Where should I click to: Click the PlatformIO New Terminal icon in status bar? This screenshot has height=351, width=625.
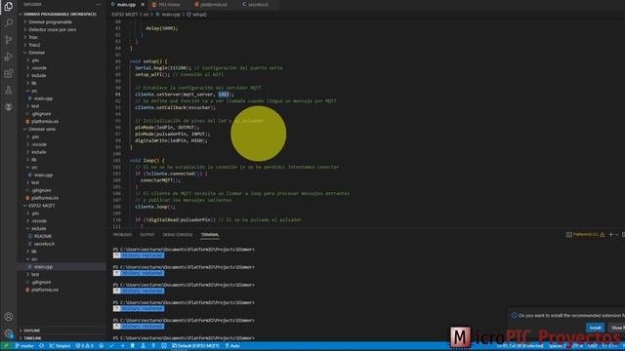coord(164,346)
